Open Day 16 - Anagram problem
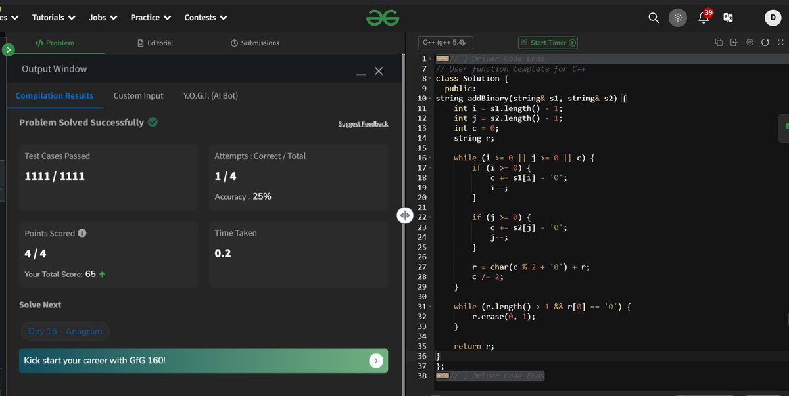 pos(65,331)
